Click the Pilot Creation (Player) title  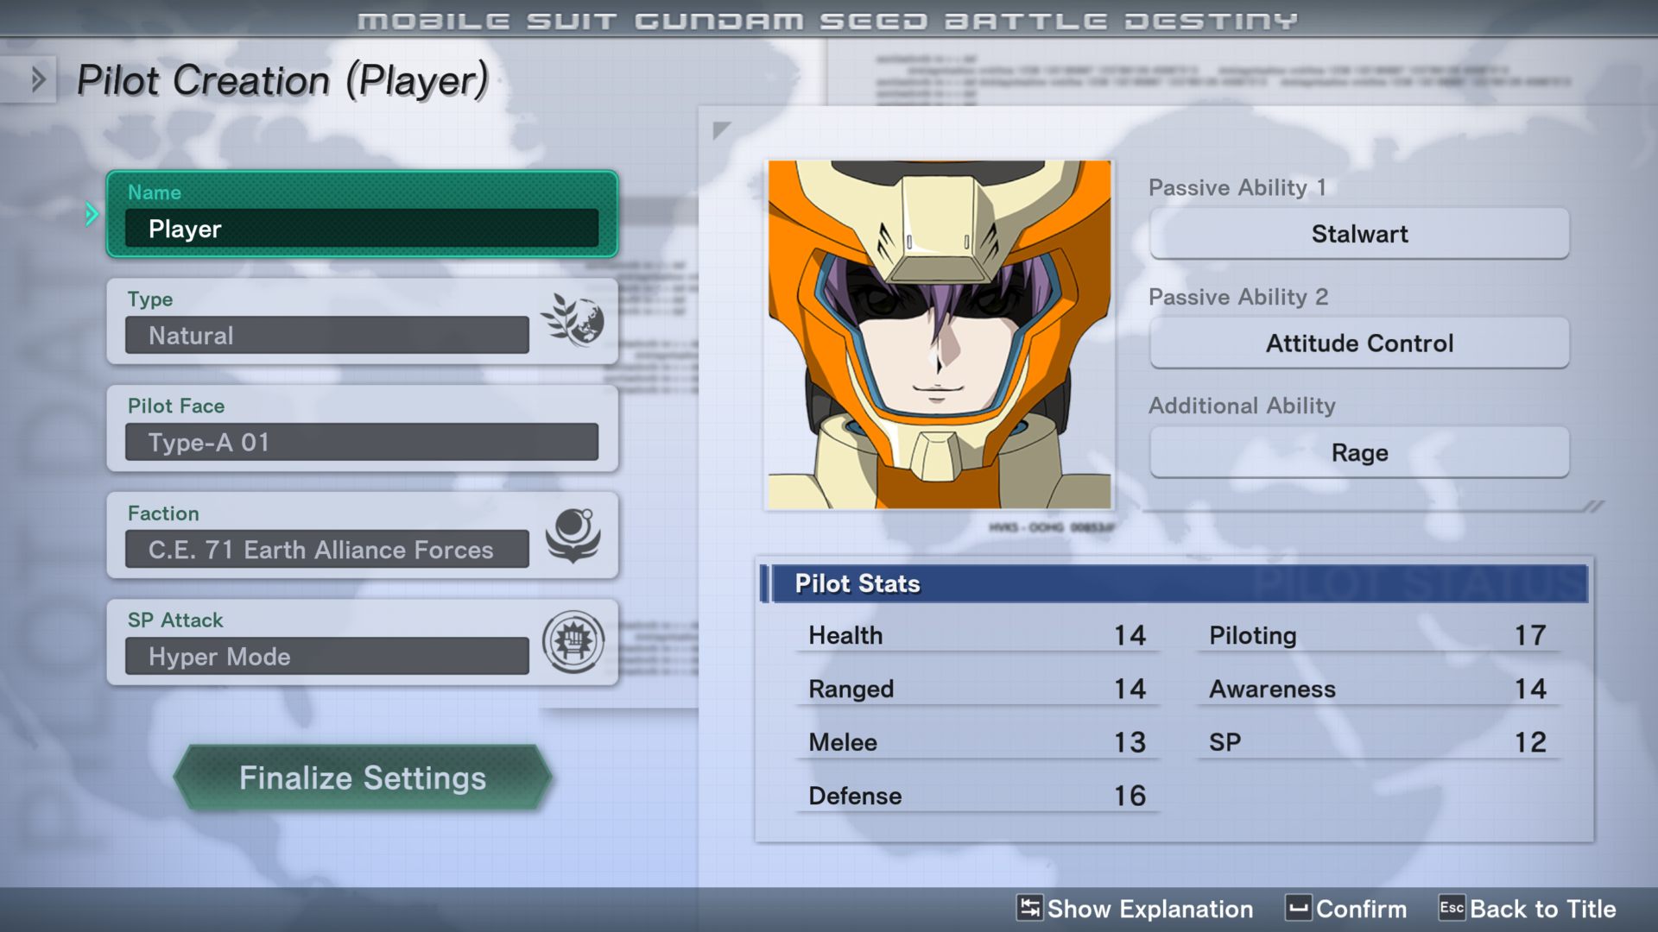point(283,81)
